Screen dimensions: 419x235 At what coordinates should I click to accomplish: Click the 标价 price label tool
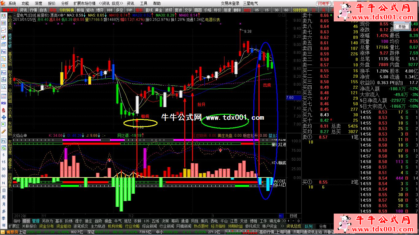coord(217,10)
